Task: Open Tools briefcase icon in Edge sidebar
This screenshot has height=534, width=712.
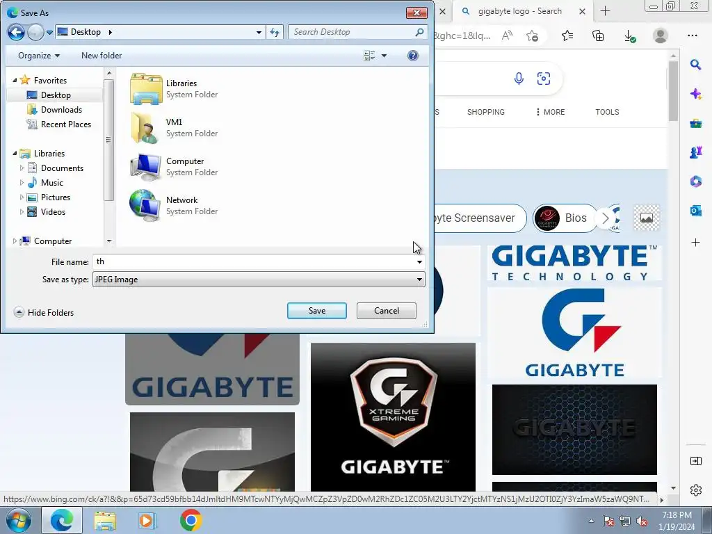Action: (x=695, y=123)
